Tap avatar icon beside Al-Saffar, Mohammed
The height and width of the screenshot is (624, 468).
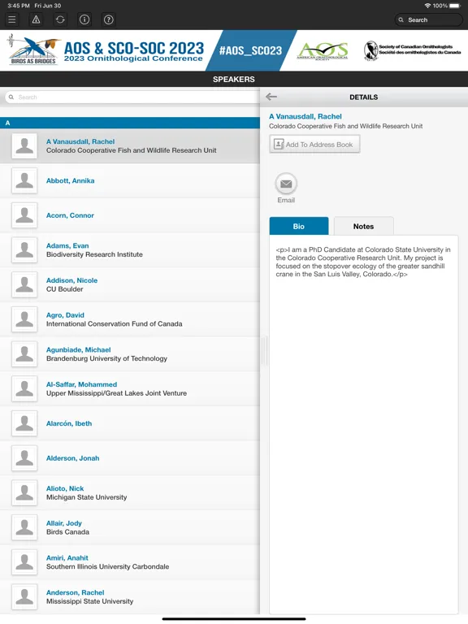click(24, 389)
